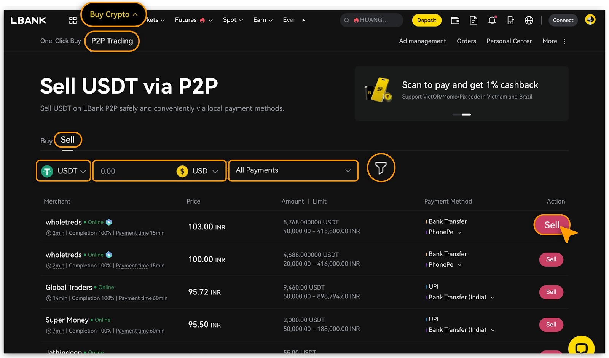This screenshot has height=358, width=609.
Task: Open the apps grid menu icon
Action: tap(73, 20)
